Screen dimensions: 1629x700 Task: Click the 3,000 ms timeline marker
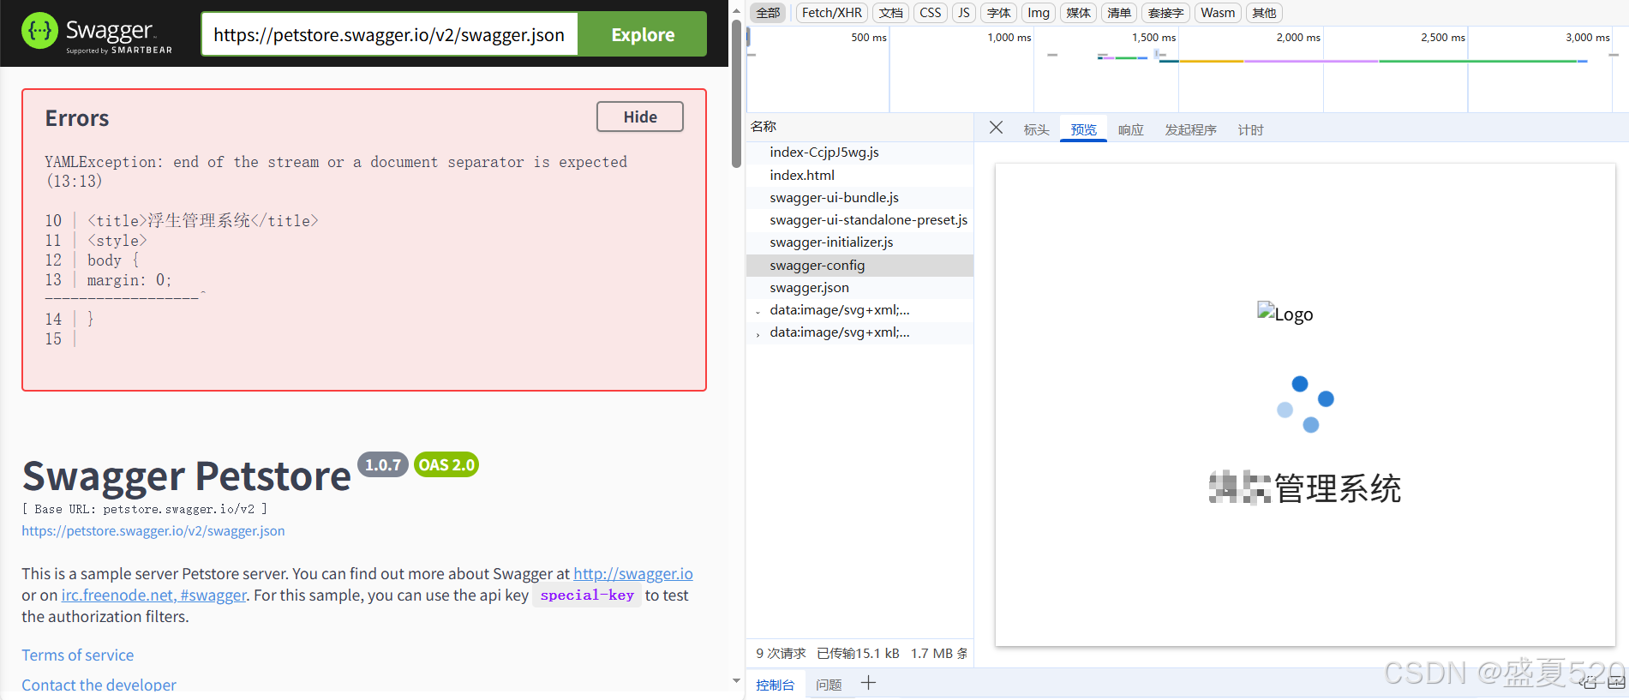(x=1588, y=38)
